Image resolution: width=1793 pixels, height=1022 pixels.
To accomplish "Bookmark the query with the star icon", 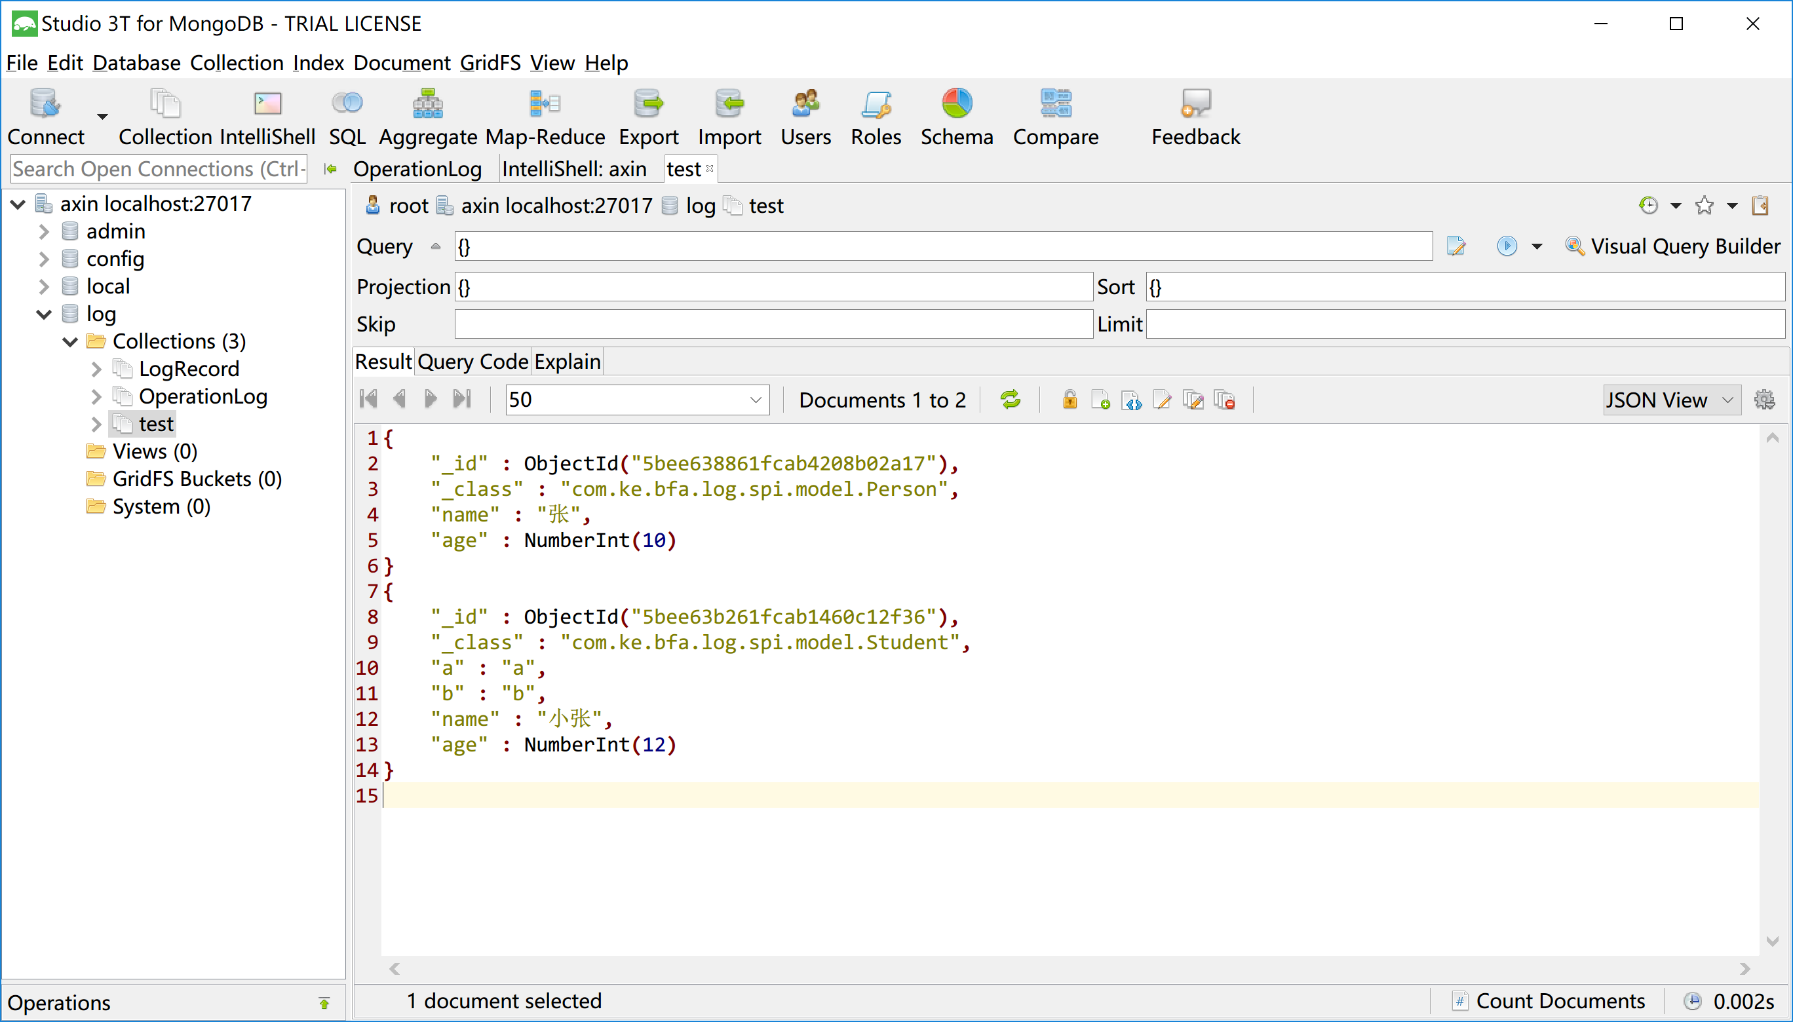I will 1704,205.
